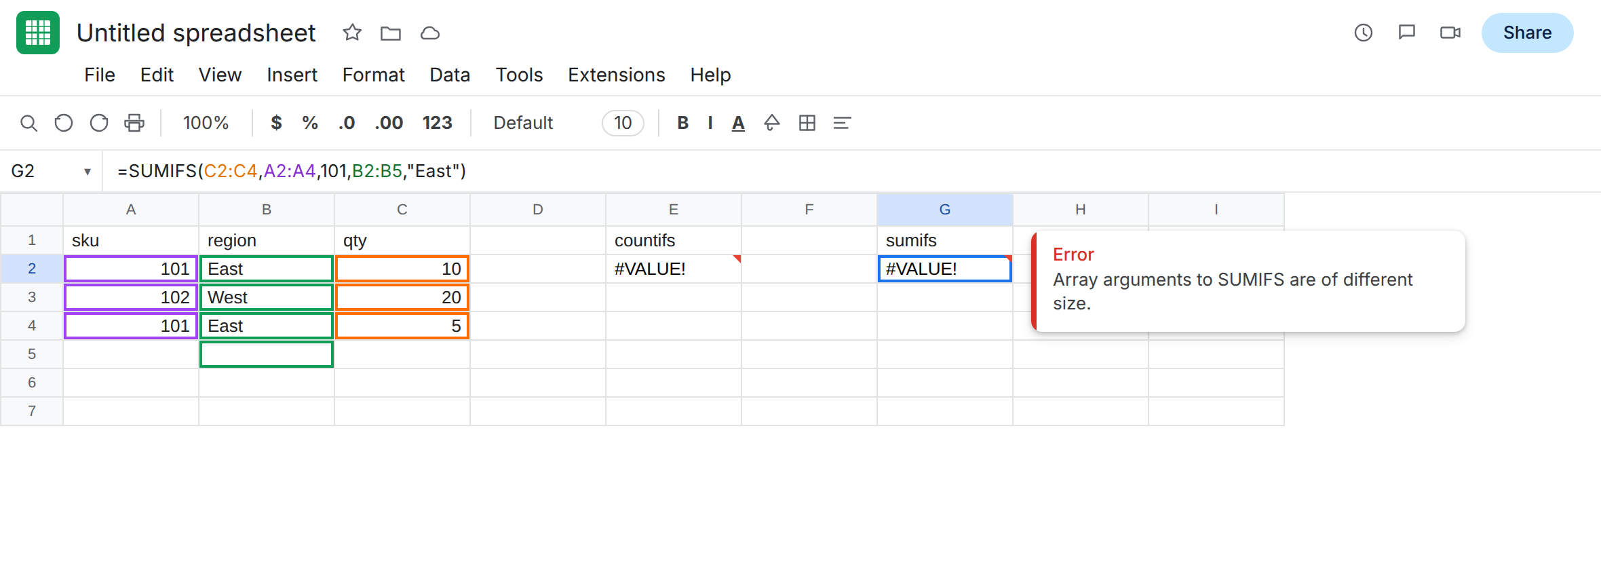Decrease decimal places
1601x570 pixels.
pyautogui.click(x=347, y=123)
